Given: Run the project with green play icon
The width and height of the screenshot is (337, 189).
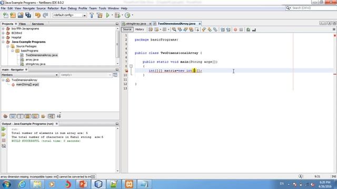Looking at the screenshot, I should (x=107, y=15).
